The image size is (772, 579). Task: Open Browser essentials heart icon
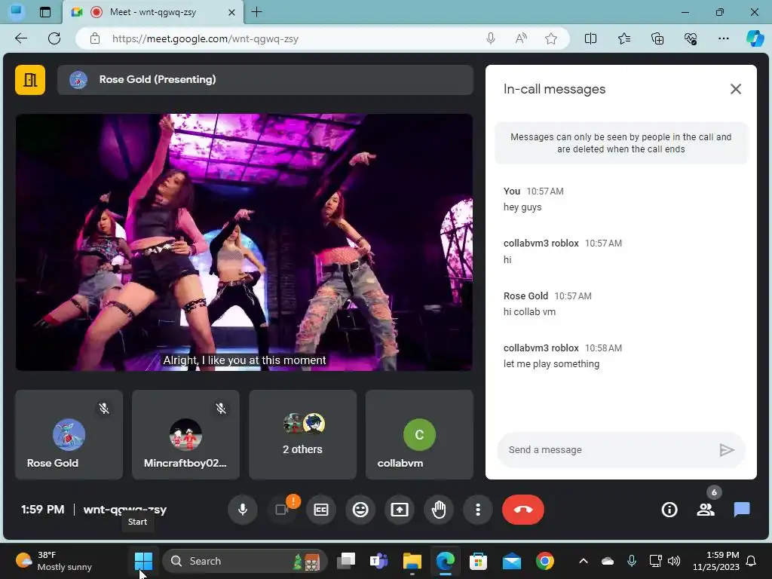(691, 38)
